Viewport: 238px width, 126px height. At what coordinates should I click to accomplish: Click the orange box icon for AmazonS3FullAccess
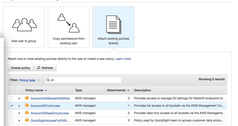[x=27, y=105]
